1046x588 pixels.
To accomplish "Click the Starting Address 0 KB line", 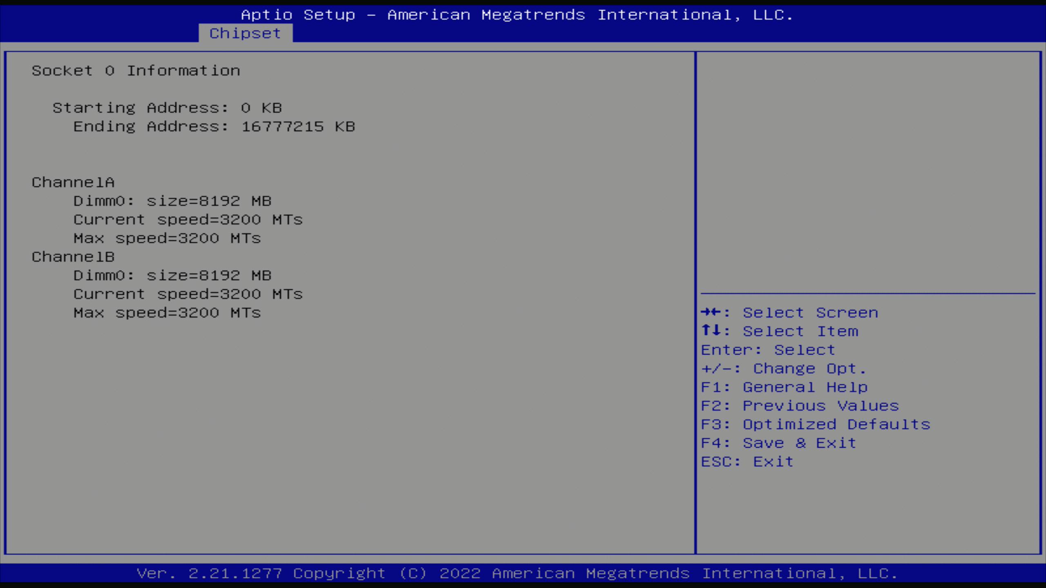I will 167,108.
